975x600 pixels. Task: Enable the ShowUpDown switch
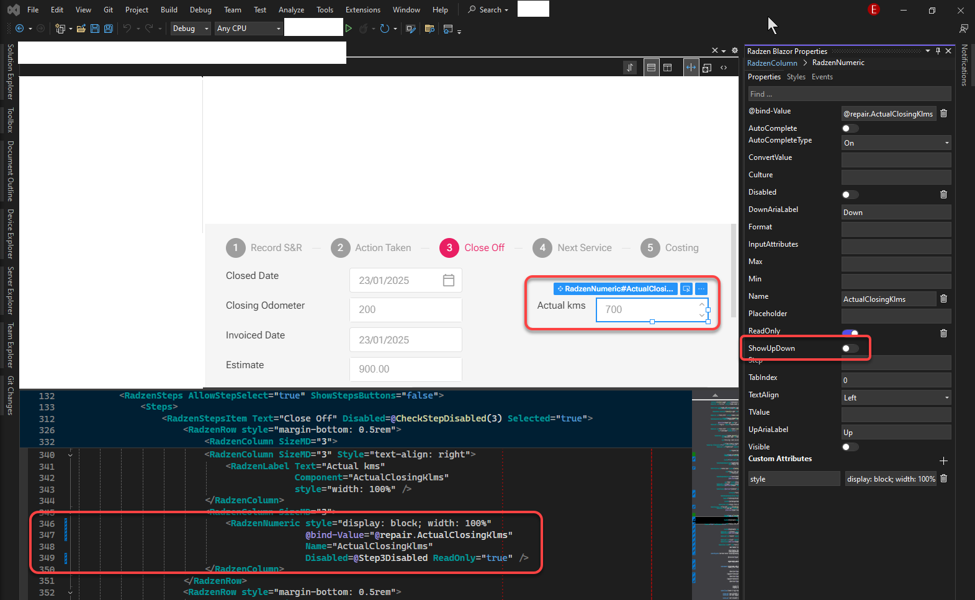coord(850,348)
